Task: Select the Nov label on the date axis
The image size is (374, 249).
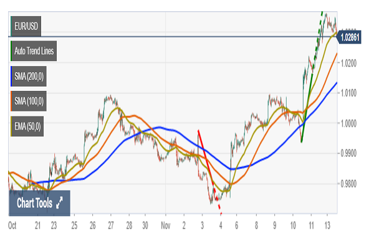Action: (165, 224)
